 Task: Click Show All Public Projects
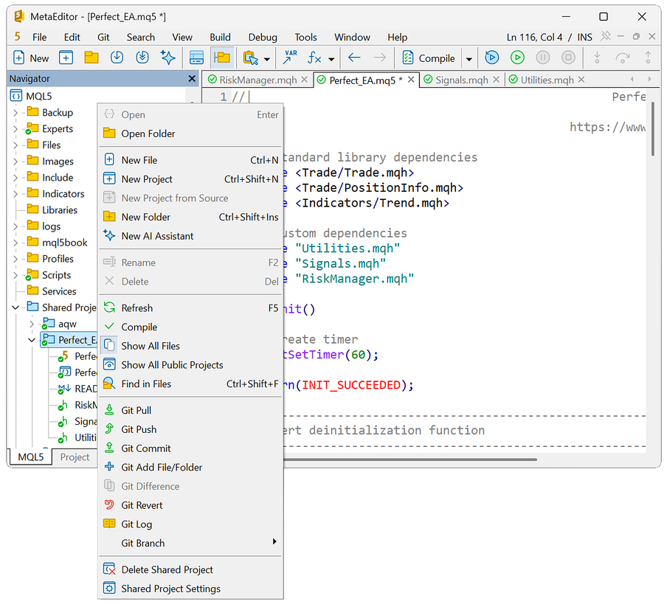[x=190, y=365]
